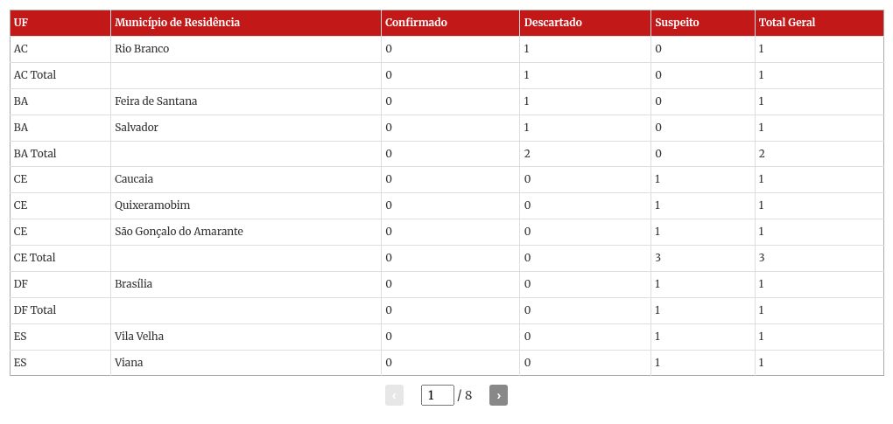This screenshot has width=893, height=424.
Task: Click the Município de Residência column header
Action: click(177, 23)
